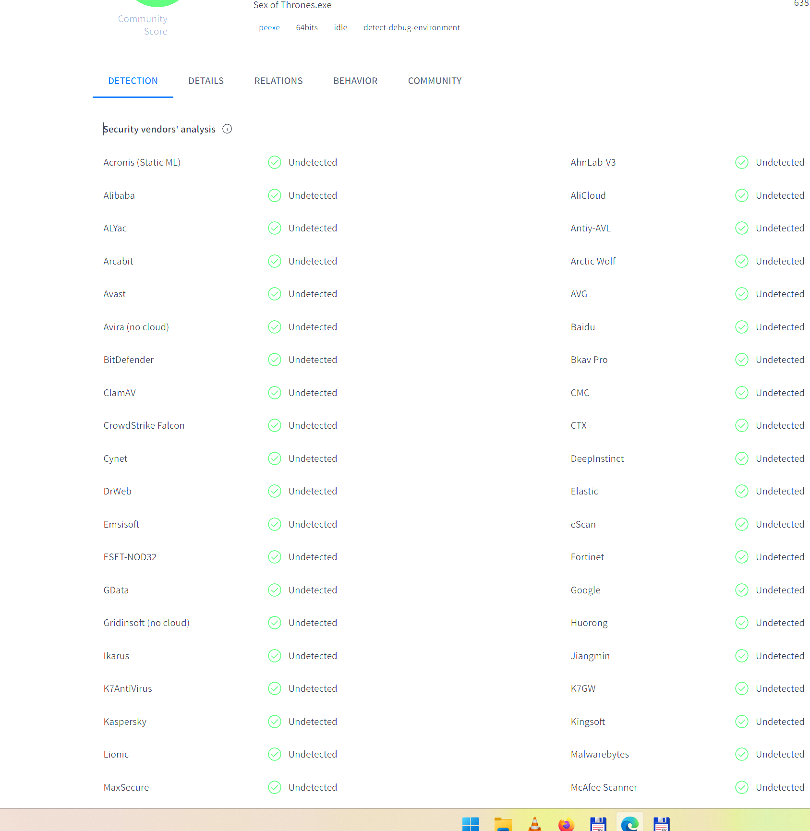This screenshot has width=810, height=831.
Task: Click the CrowdStrike Falcon checkmark icon
Action: pos(275,425)
